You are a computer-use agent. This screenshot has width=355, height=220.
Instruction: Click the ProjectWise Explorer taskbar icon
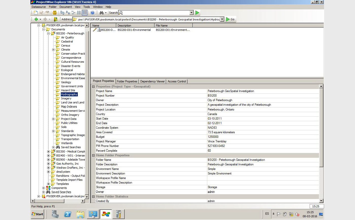point(106,214)
